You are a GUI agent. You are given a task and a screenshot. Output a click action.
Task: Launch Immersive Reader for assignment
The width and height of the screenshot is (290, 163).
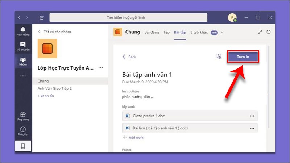point(219,57)
